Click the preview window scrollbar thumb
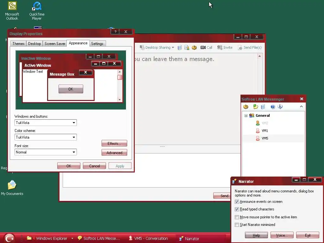This screenshot has width=324, height=243. (120, 77)
